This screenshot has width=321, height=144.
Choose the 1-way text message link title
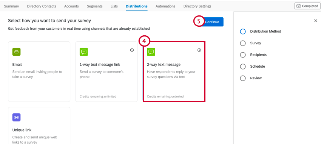click(x=100, y=65)
